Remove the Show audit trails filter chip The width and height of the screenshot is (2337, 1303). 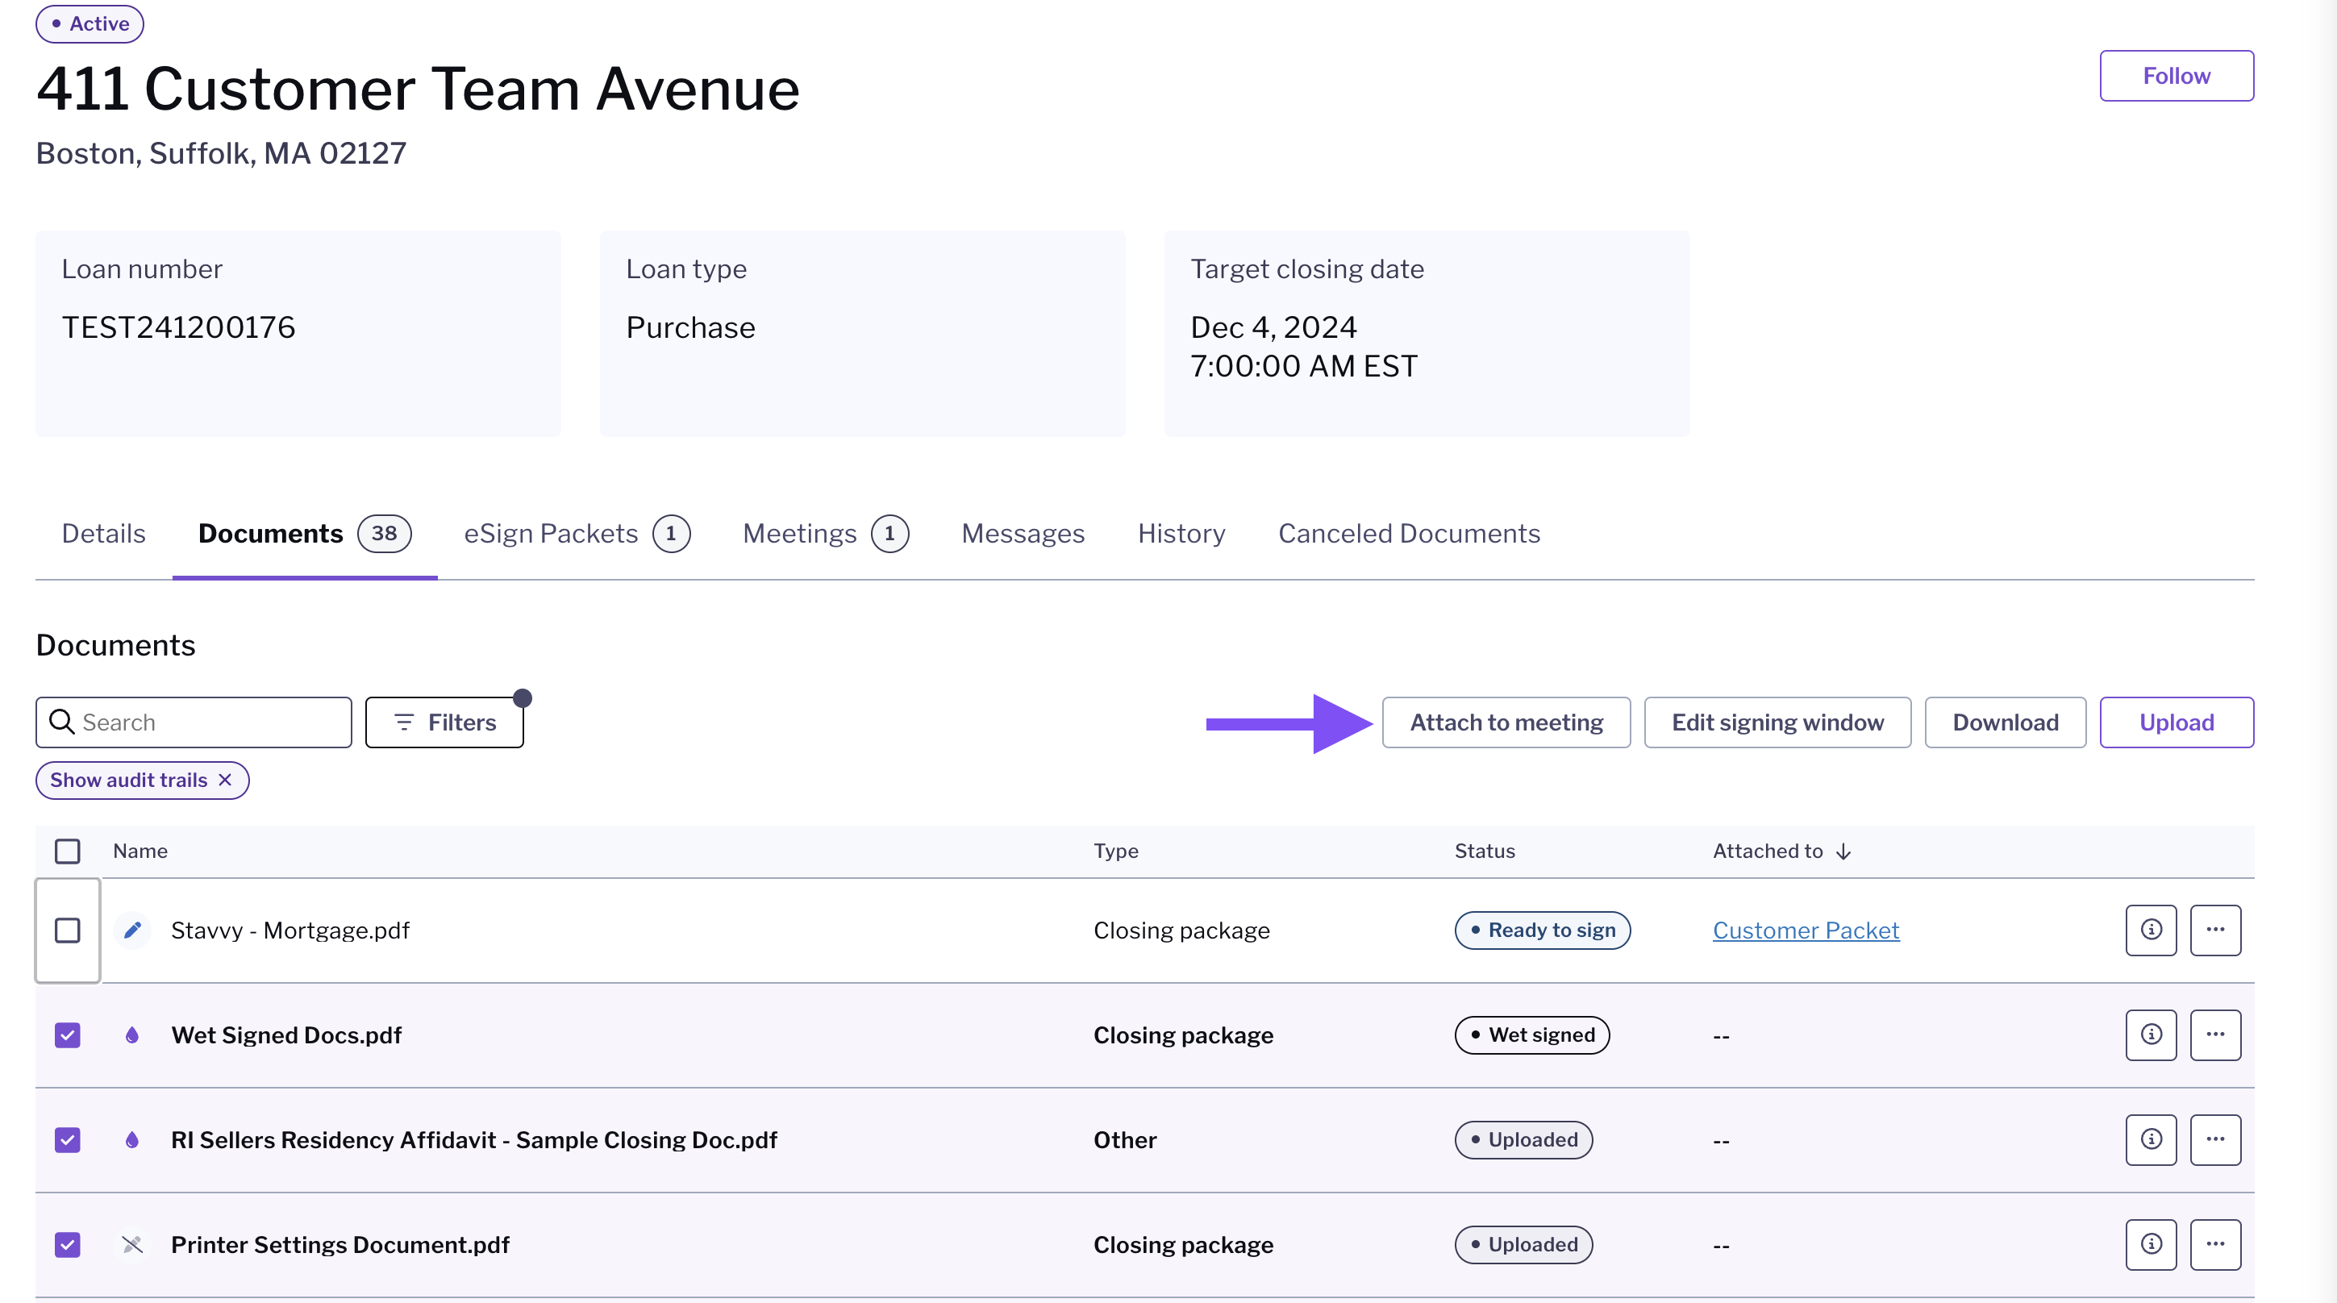point(225,780)
